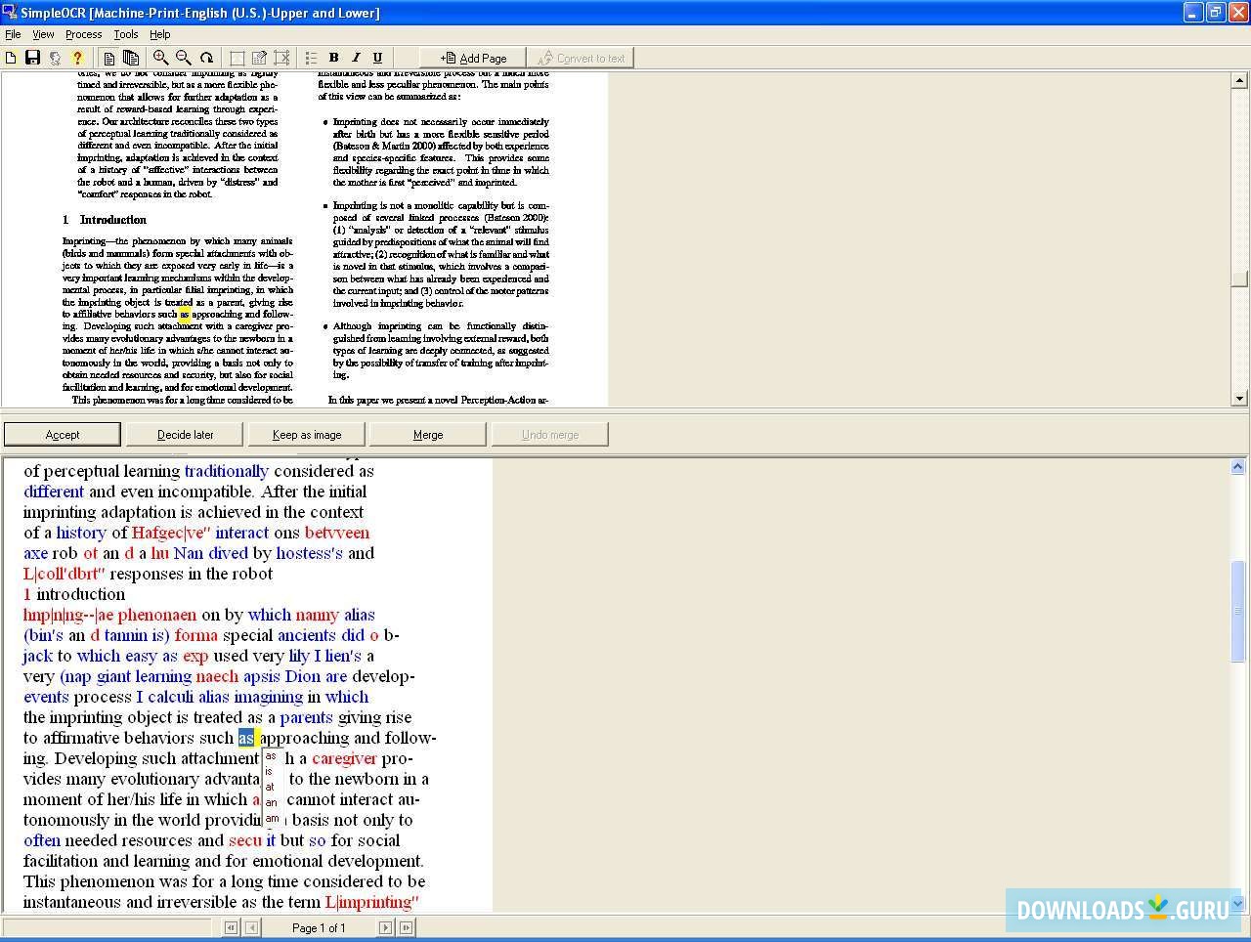Click the Keep as image button

coord(307,435)
